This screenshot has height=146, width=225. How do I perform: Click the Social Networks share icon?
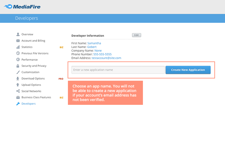coord(18,91)
